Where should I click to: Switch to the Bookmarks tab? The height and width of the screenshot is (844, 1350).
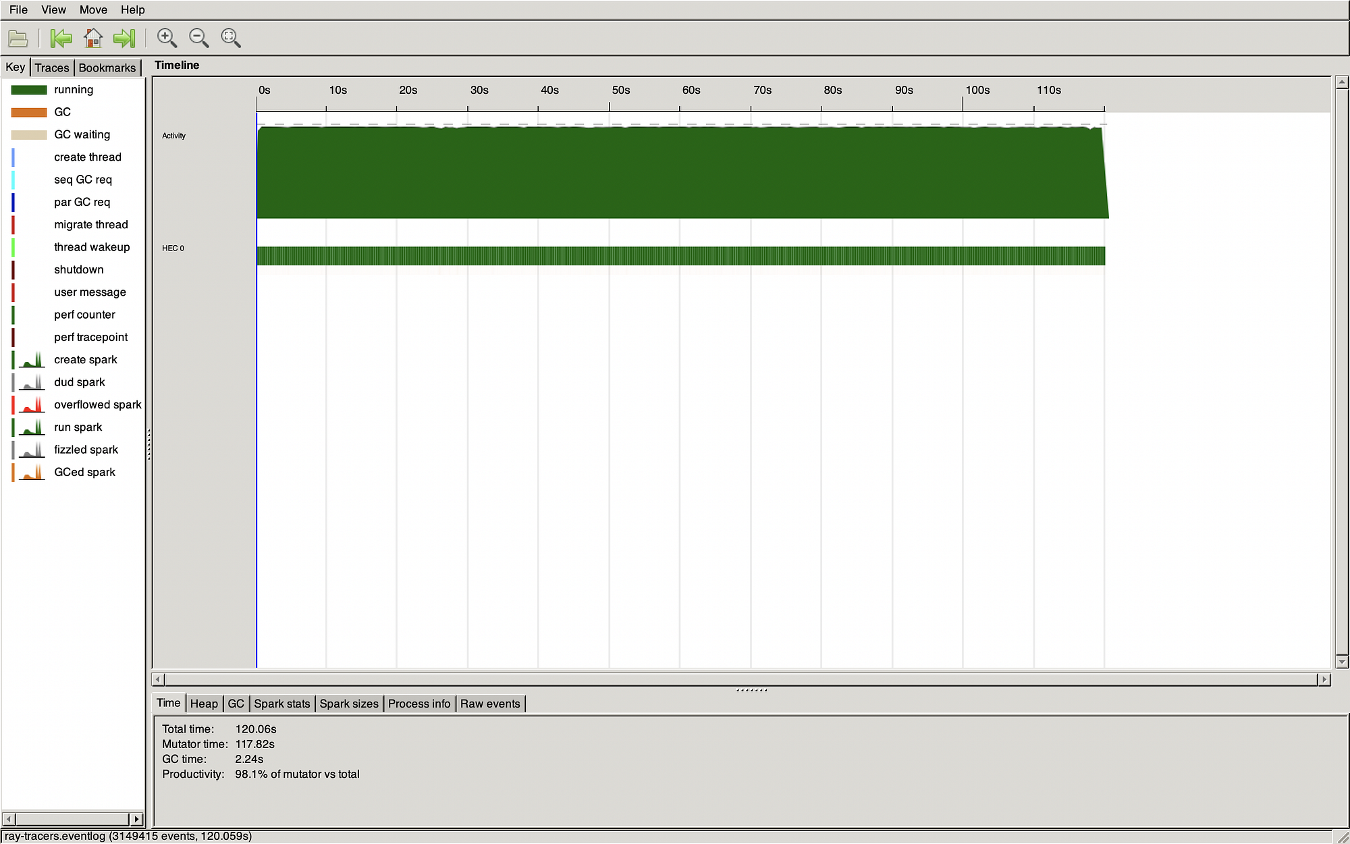107,68
